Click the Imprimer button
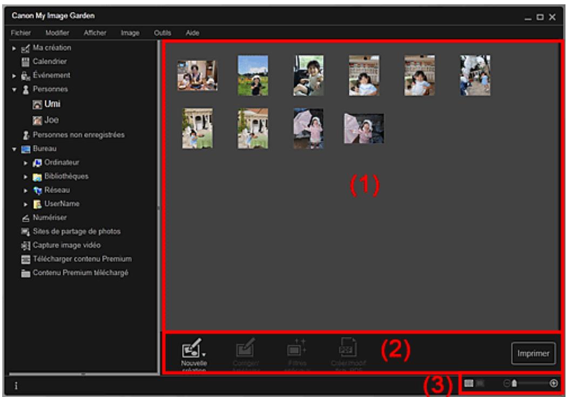 pos(534,354)
